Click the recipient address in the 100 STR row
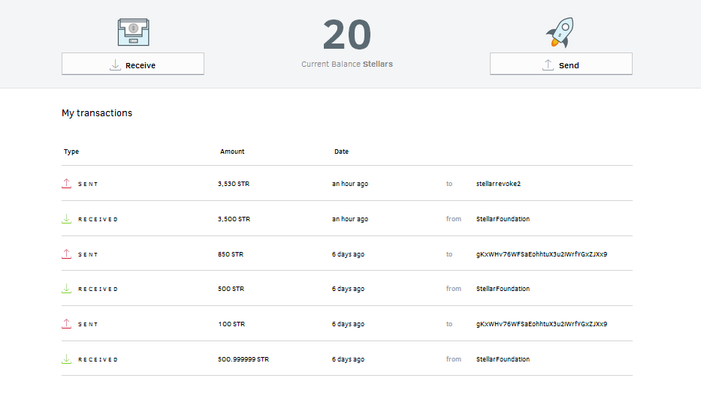 point(541,324)
